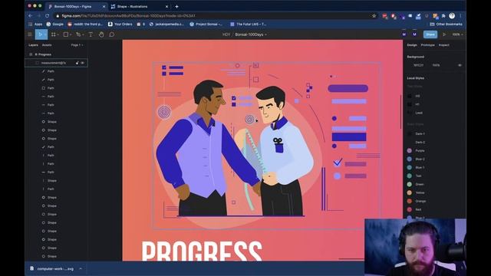Click the first collaborator M avatar
The height and width of the screenshot is (276, 491).
pos(404,34)
